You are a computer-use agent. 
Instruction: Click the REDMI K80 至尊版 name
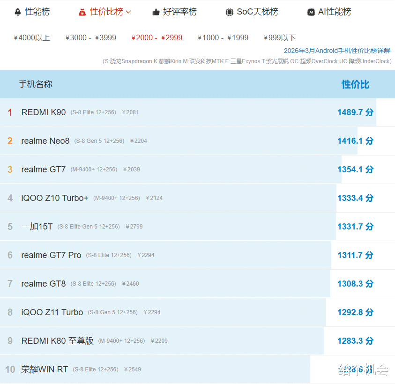58,341
